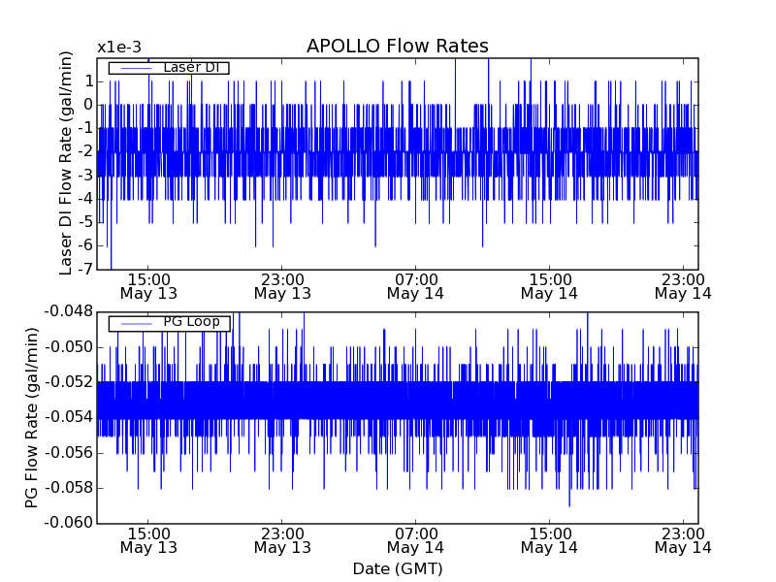This screenshot has height=582, width=776.
Task: Click the APOLLO Flow Rates chart title
Action: pos(397,47)
